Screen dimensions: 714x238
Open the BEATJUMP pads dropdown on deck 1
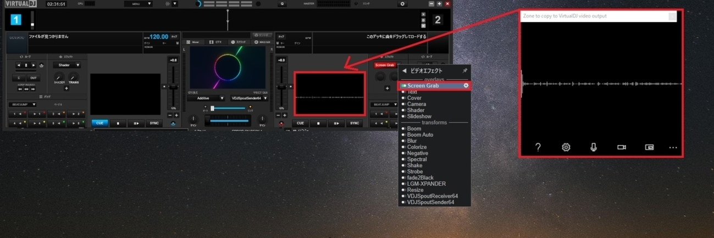click(22, 104)
